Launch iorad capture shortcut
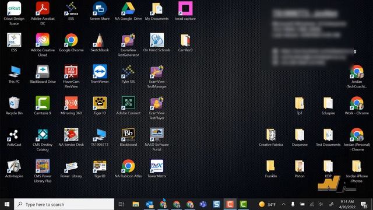Screen dimensions: 373x210 [185, 11]
